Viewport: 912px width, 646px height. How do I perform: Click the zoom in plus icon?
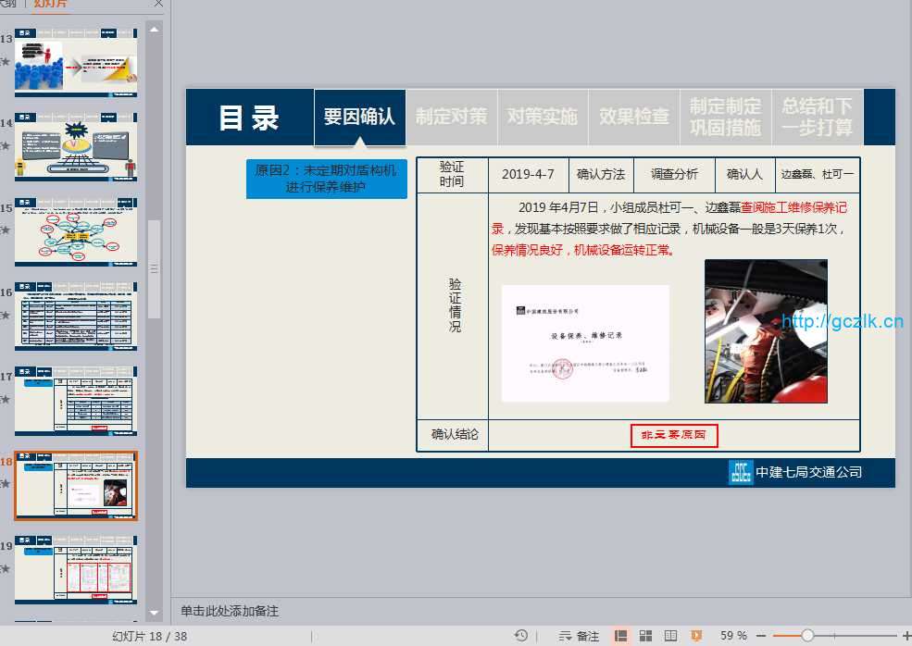[x=906, y=636]
